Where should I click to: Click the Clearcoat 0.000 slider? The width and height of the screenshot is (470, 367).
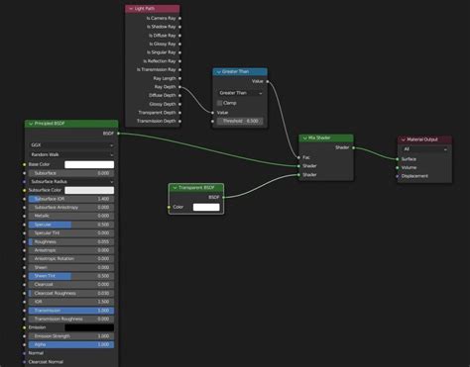(x=71, y=285)
